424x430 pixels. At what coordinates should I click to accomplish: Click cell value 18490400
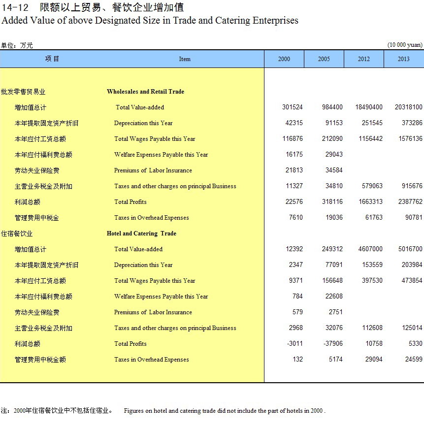[x=369, y=107]
